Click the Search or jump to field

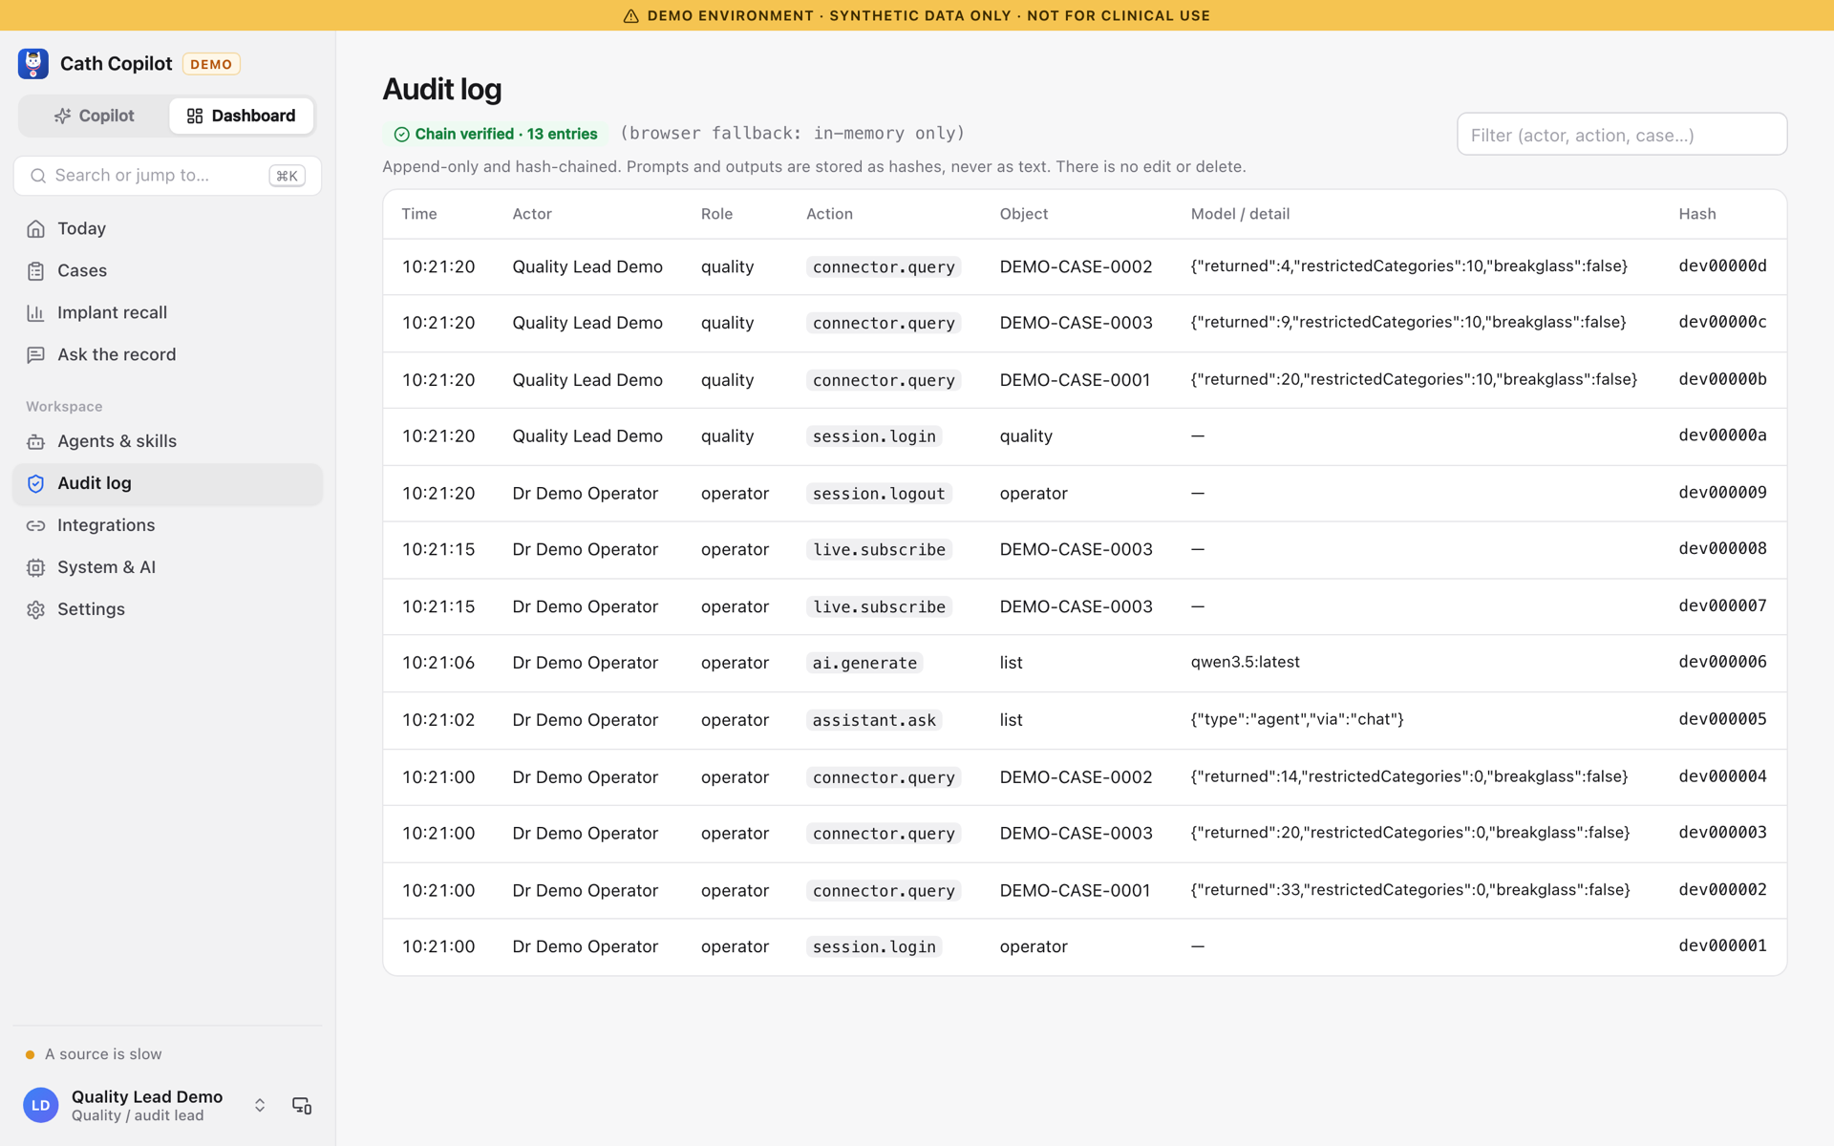[x=167, y=176]
